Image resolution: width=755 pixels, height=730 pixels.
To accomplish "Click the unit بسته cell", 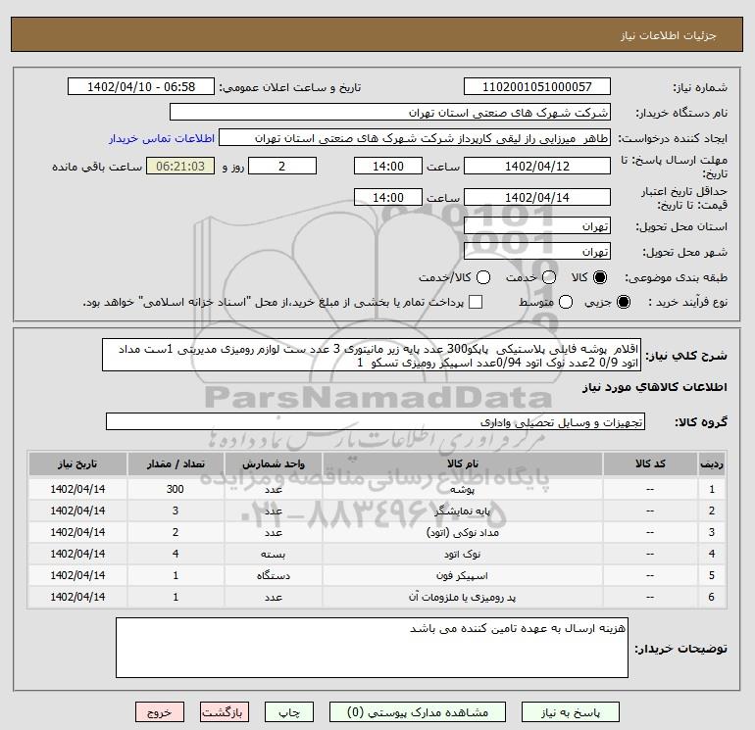I will pyautogui.click(x=273, y=555).
